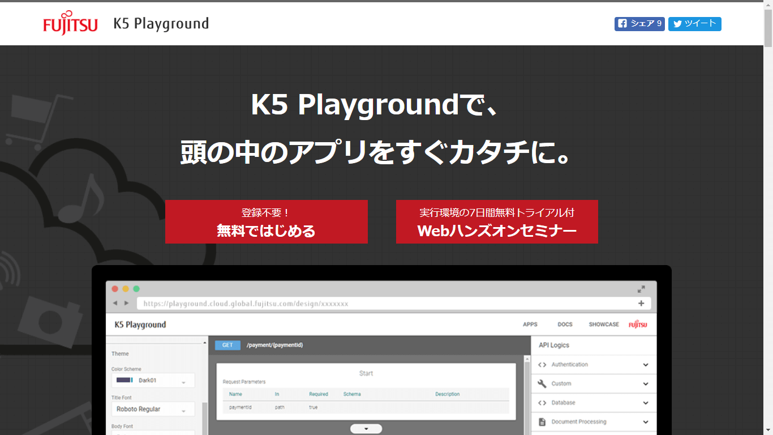
Task: Expand the Custom logic chevron
Action: [x=646, y=384]
